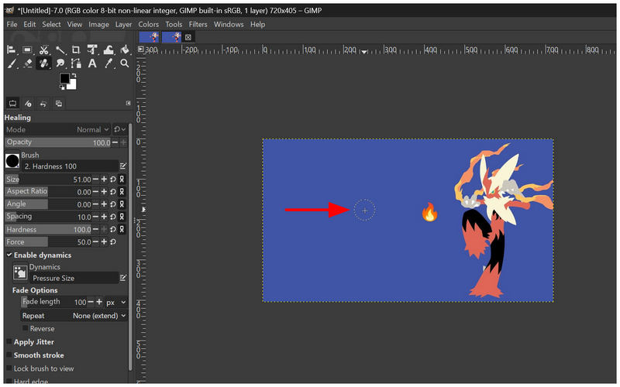Increase Fade length with plus button
This screenshot has height=387, width=620.
coord(99,302)
